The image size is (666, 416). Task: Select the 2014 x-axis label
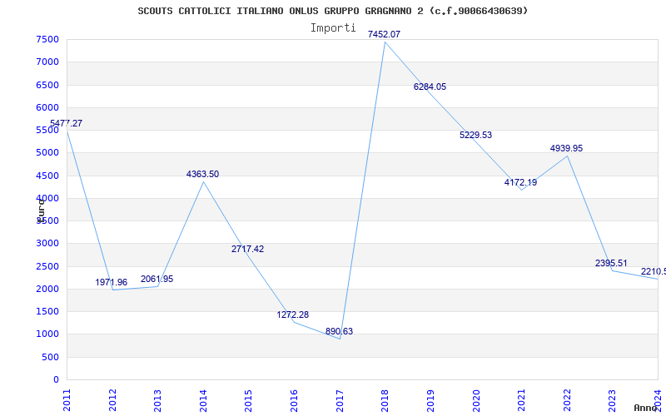[x=203, y=400]
